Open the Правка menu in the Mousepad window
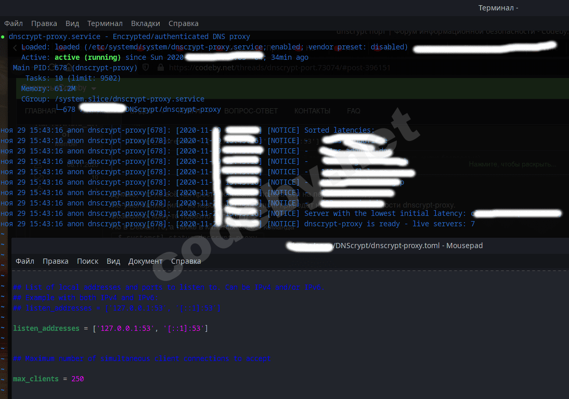 (56, 261)
